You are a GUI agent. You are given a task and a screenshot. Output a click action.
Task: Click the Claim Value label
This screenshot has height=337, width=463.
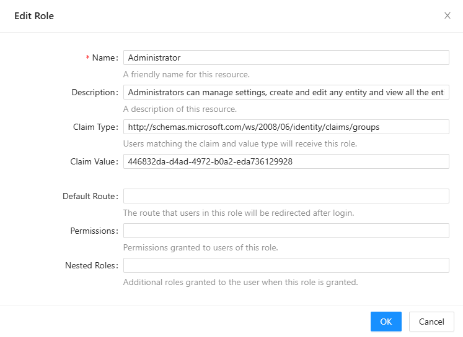pos(93,161)
